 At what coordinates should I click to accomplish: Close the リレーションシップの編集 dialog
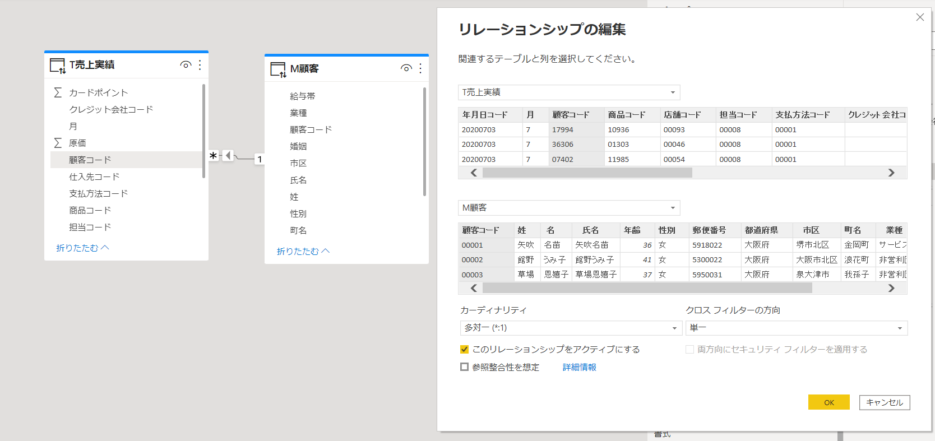click(x=920, y=17)
